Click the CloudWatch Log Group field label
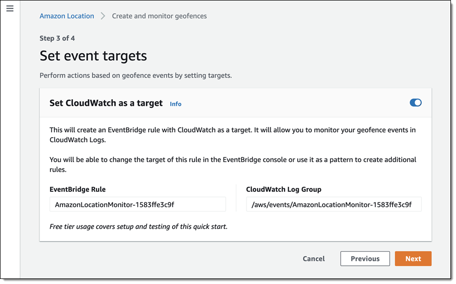 tap(284, 189)
